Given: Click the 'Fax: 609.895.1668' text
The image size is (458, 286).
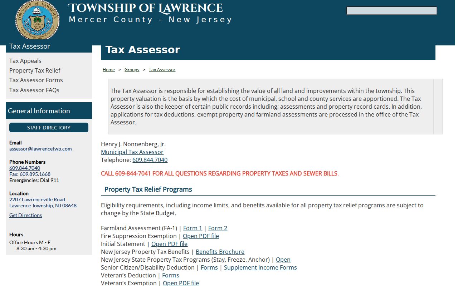Looking at the screenshot, I should click(x=30, y=174).
